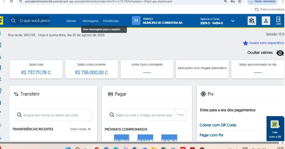Click the R$ 736.000,00 C balance value
285x149 pixels.
[x=91, y=73]
